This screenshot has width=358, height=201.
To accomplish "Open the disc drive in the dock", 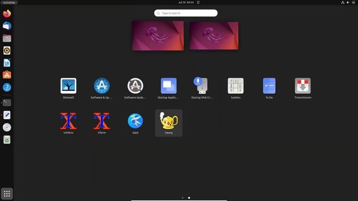I will 7,127.
